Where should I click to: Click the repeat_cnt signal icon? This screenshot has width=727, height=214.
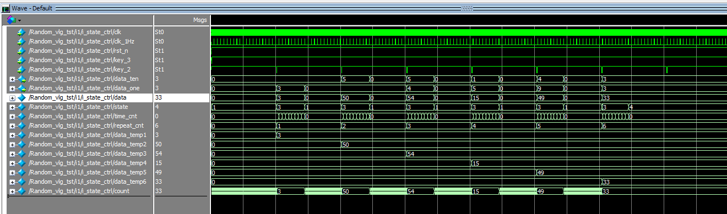click(x=21, y=125)
